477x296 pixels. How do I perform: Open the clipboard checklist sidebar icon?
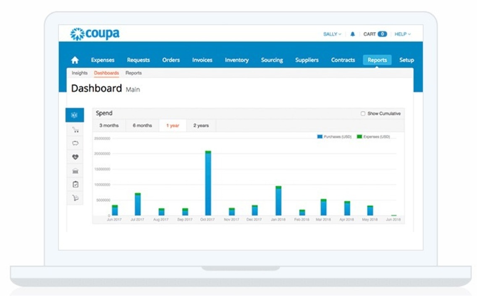pyautogui.click(x=75, y=184)
